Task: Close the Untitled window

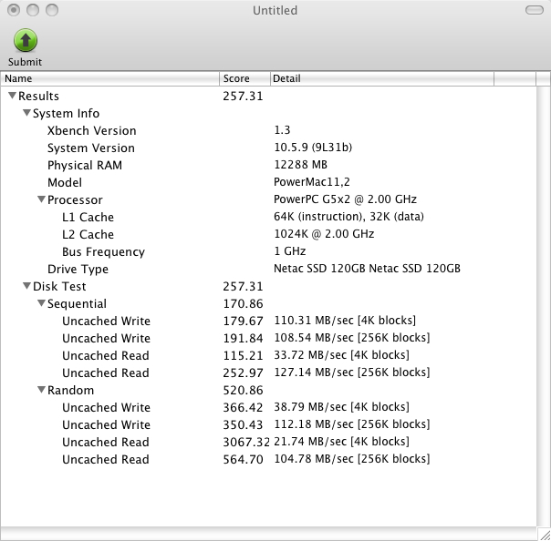Action: click(14, 10)
